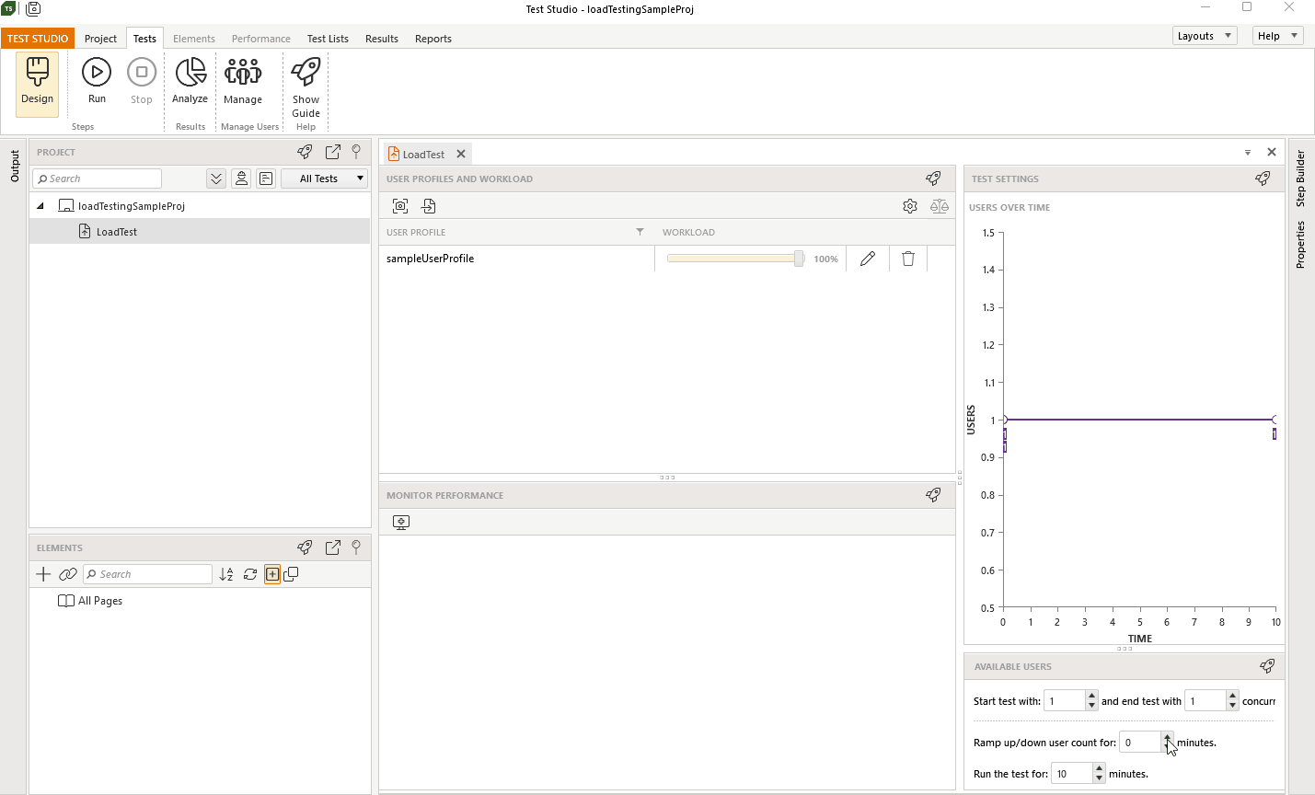This screenshot has height=795, width=1315.
Task: Open the All Tests dropdown
Action: [324, 178]
